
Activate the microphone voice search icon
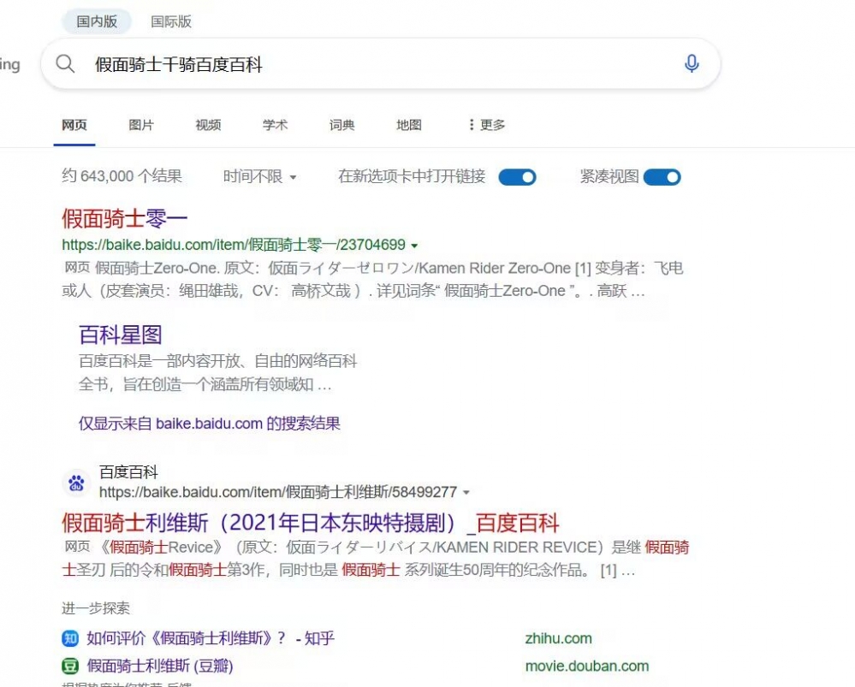pos(692,64)
